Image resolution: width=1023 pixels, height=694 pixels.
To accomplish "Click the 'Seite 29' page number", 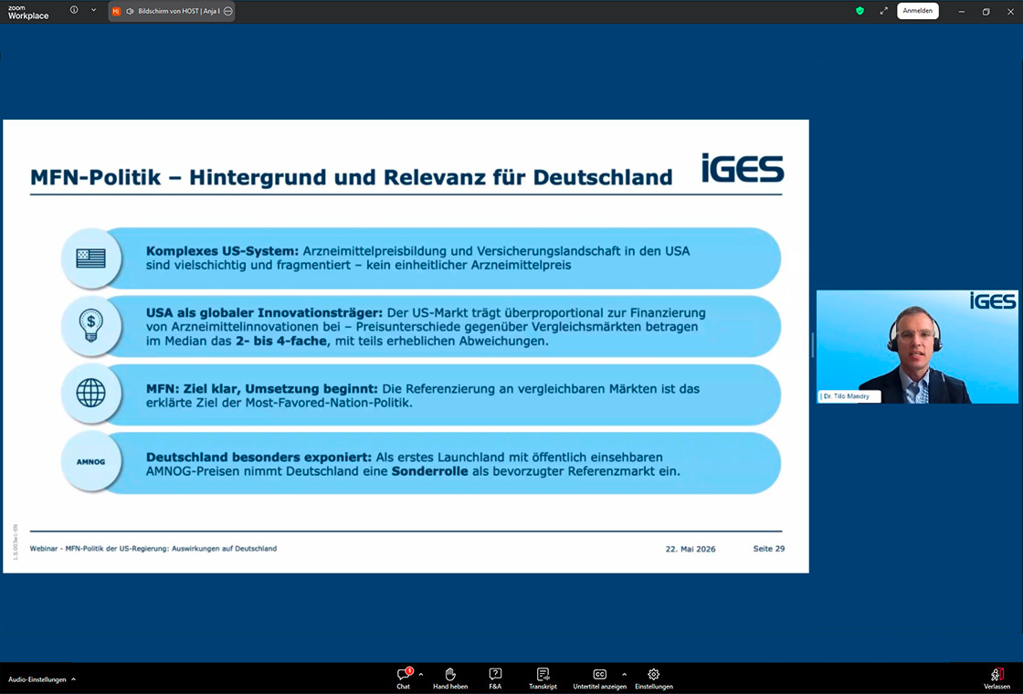I will tap(768, 549).
